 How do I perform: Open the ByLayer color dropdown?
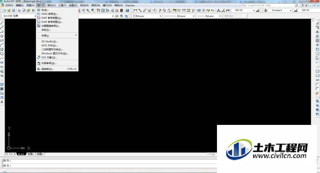[147, 16]
